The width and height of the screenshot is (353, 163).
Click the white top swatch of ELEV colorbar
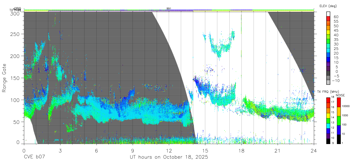pos(328,14)
